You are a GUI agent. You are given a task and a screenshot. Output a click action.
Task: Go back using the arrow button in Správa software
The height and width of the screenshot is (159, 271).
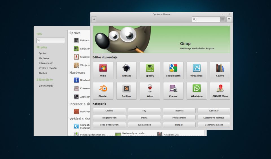[x=94, y=19]
